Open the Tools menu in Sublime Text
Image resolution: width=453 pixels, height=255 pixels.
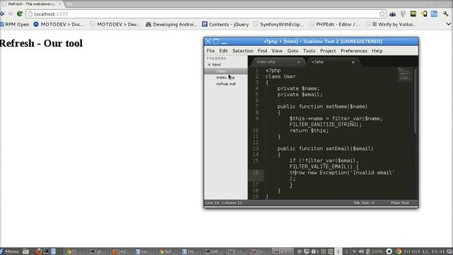(309, 50)
